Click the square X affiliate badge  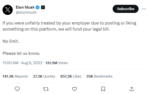43,7
